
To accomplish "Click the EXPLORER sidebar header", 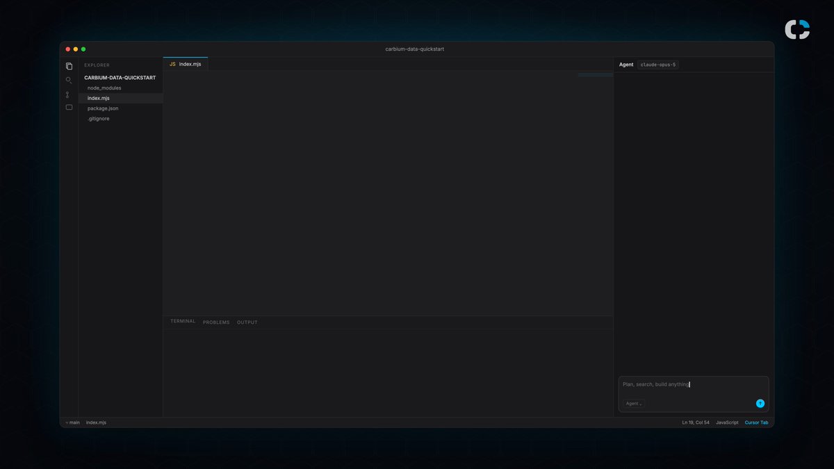I will pos(97,65).
